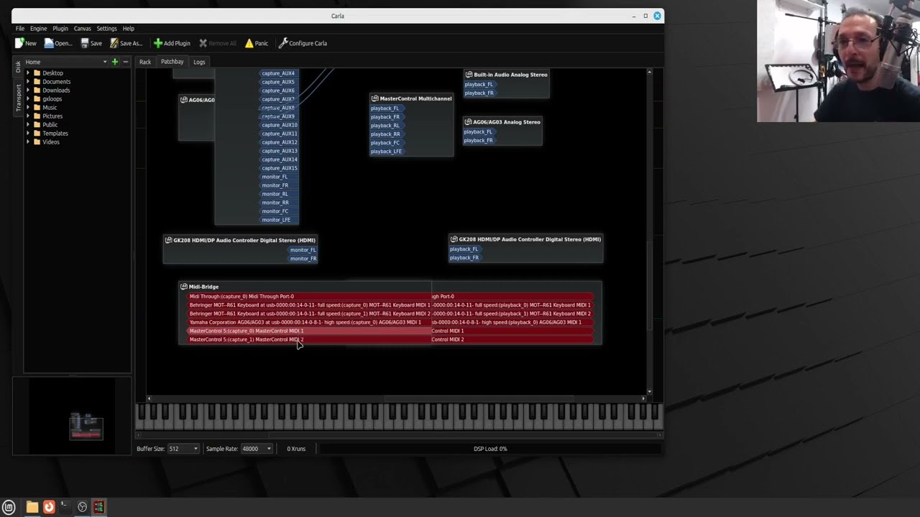Select the Patchbay tab
920x517 pixels.
[x=172, y=62]
